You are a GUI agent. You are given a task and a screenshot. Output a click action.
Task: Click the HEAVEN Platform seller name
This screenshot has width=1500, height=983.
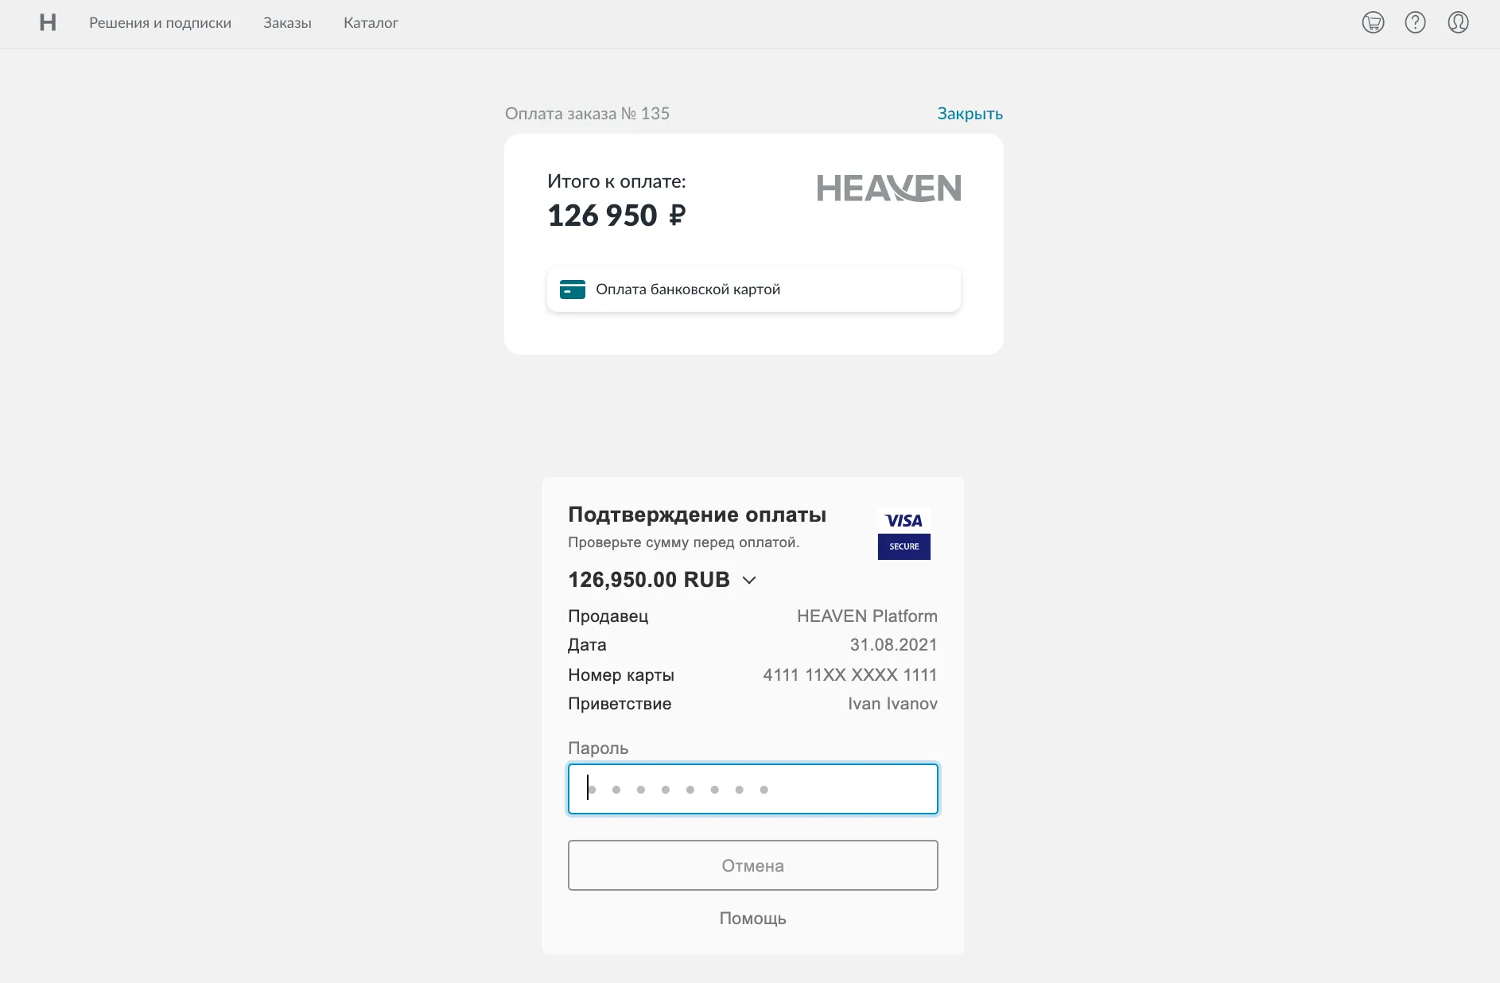(867, 616)
